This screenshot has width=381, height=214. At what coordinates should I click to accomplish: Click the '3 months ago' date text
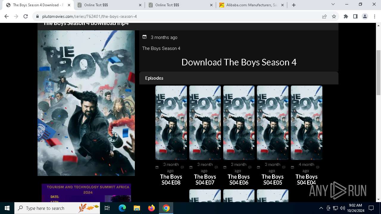(164, 37)
